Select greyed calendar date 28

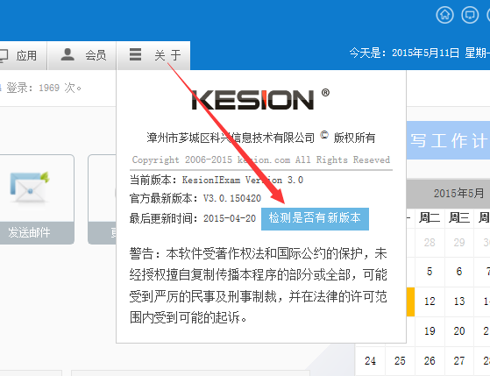tap(430, 243)
